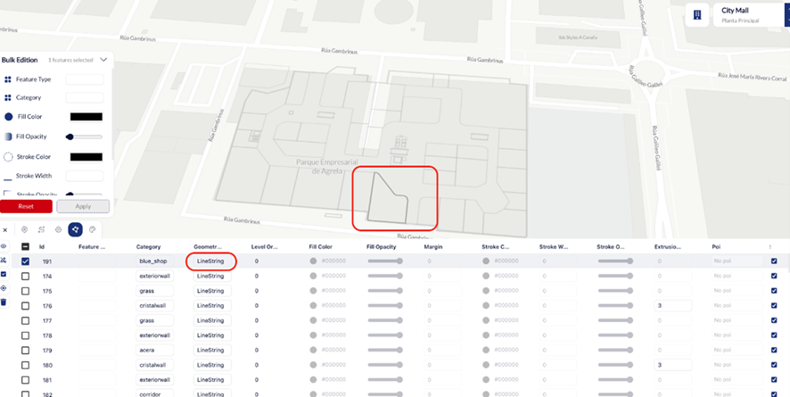Close the table panel with X icon
Image resolution: width=790 pixels, height=397 pixels.
pos(5,229)
